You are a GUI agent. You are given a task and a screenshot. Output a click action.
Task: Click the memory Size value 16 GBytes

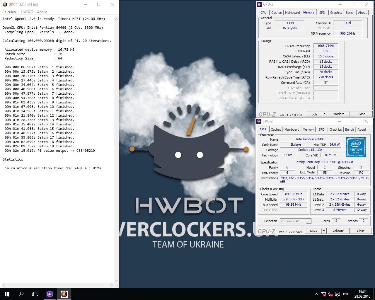click(289, 28)
